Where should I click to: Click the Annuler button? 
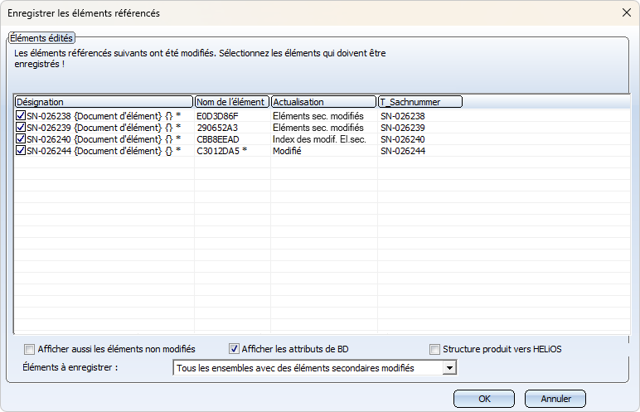click(555, 399)
